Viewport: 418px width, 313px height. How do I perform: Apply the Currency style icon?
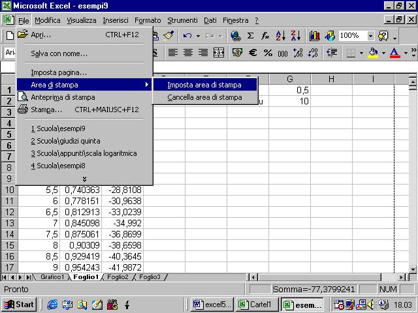tap(237, 52)
